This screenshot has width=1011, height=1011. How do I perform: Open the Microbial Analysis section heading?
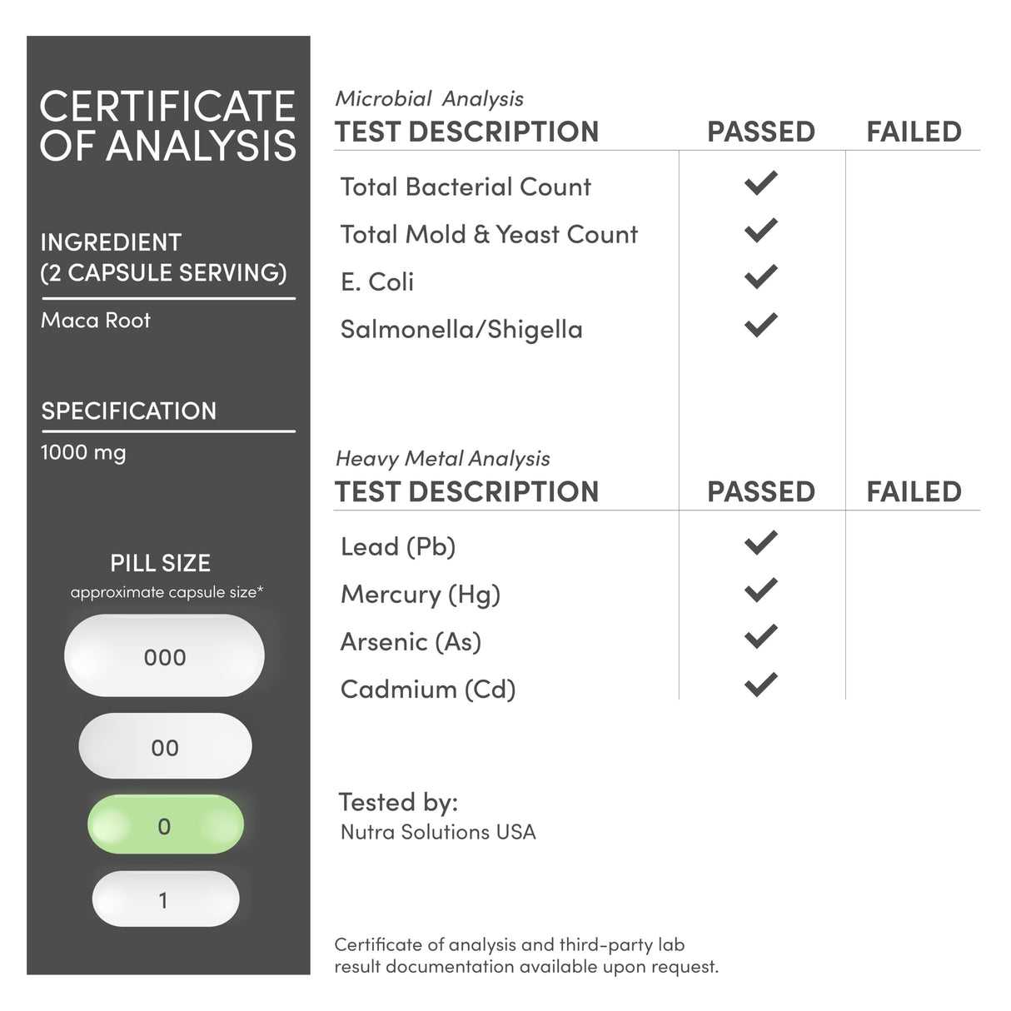[429, 99]
